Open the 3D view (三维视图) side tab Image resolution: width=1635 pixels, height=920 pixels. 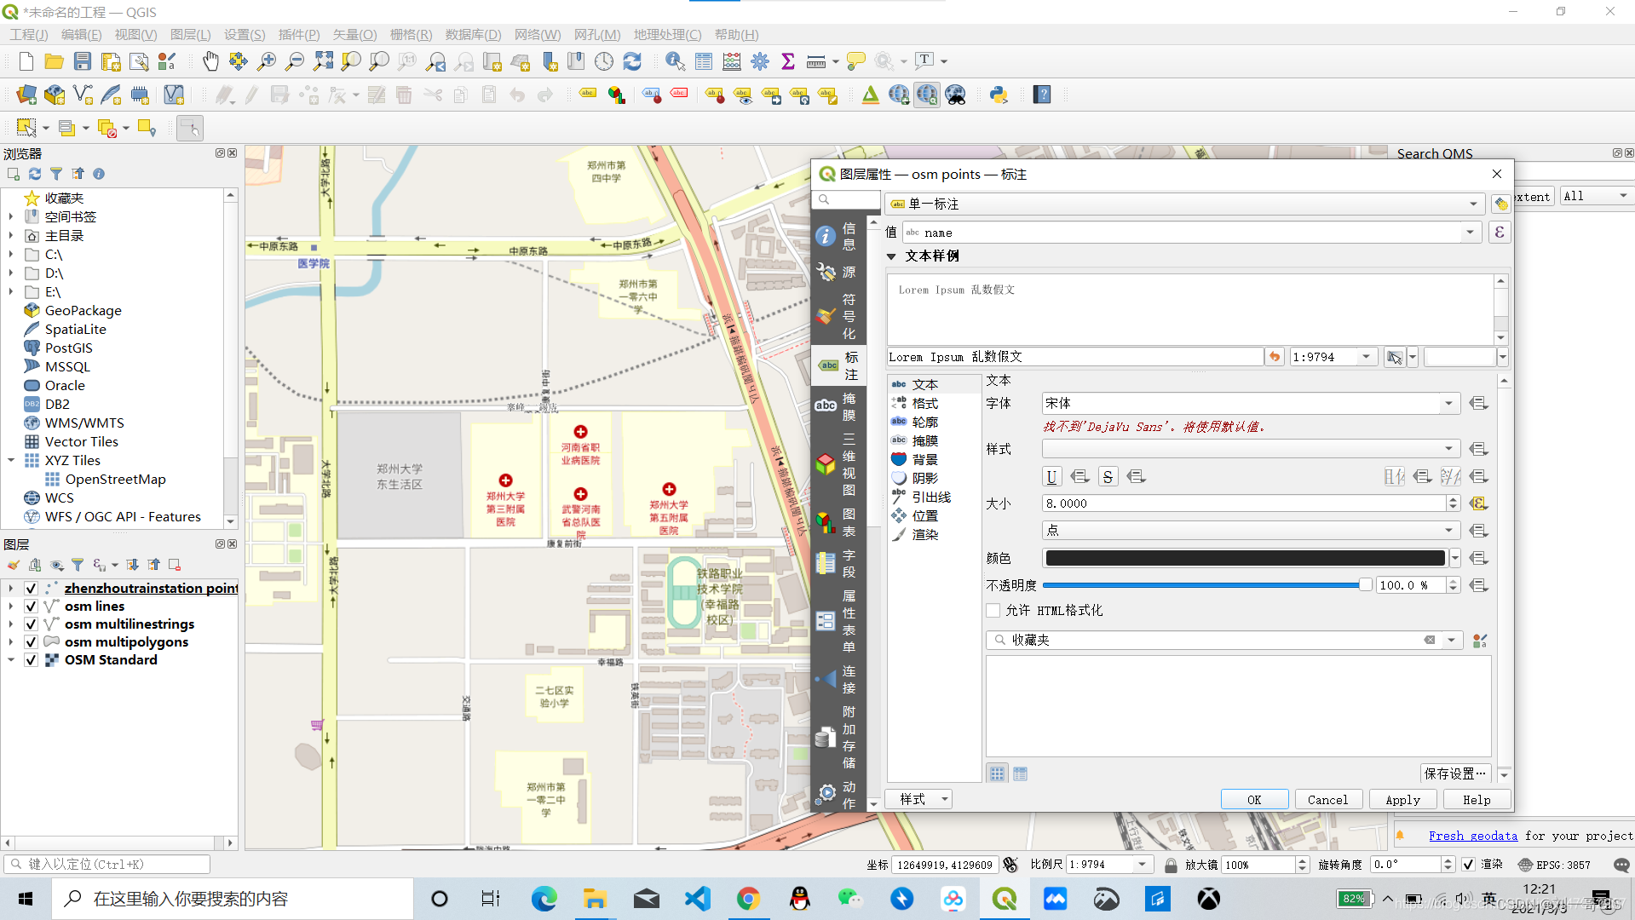[838, 464]
